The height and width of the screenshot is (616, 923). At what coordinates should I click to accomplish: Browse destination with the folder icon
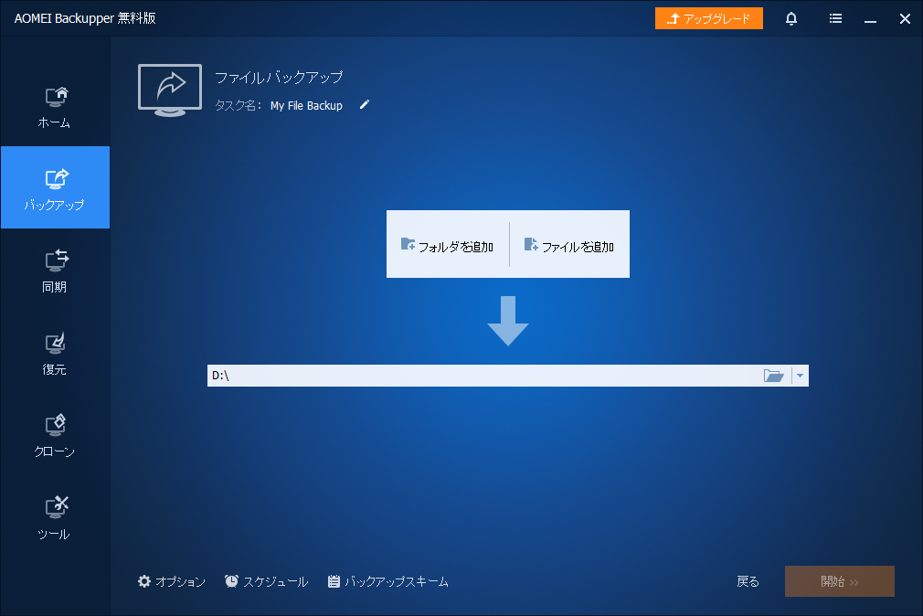(x=773, y=376)
